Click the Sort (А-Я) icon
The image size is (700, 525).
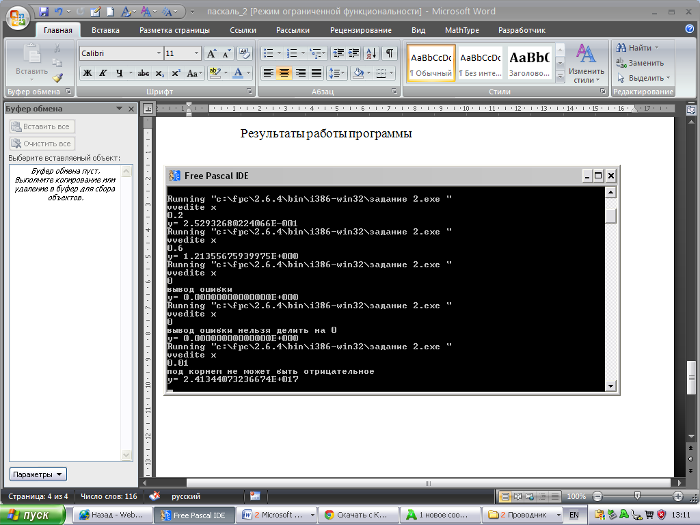[x=371, y=53]
